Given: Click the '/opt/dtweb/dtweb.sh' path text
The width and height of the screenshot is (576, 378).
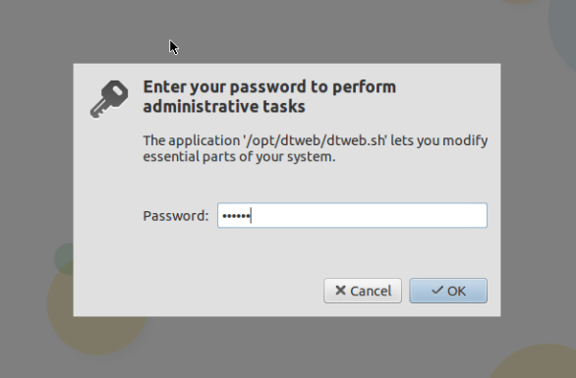Looking at the screenshot, I should (x=316, y=140).
